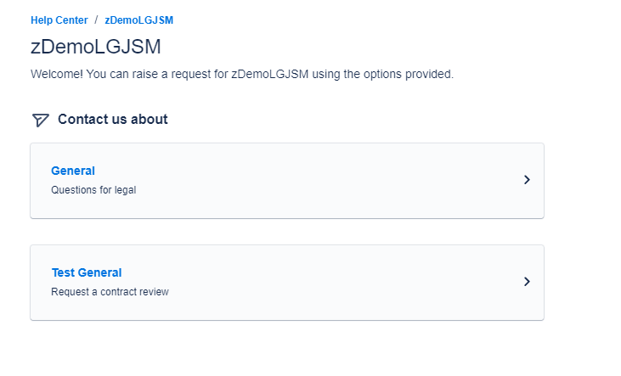Open the Help Center breadcrumb link

tap(59, 20)
